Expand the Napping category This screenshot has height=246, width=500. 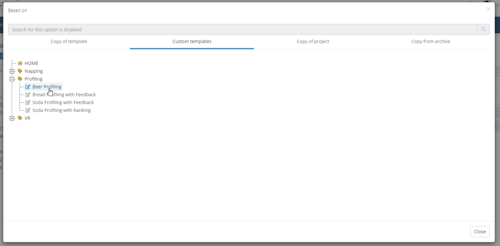click(x=12, y=71)
